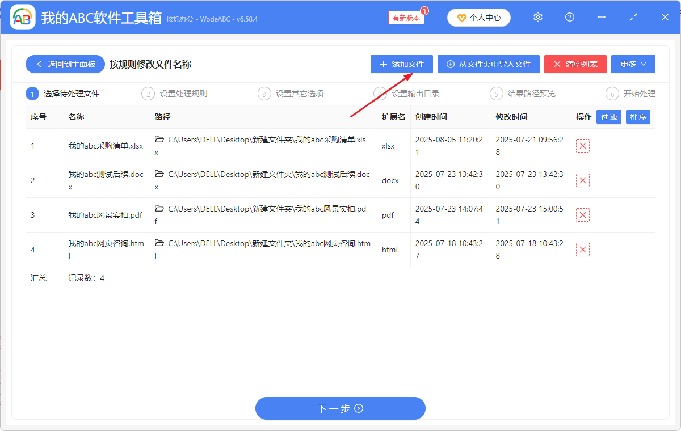Open 个人中心 from the title bar
This screenshot has height=431, width=681.
pos(478,17)
